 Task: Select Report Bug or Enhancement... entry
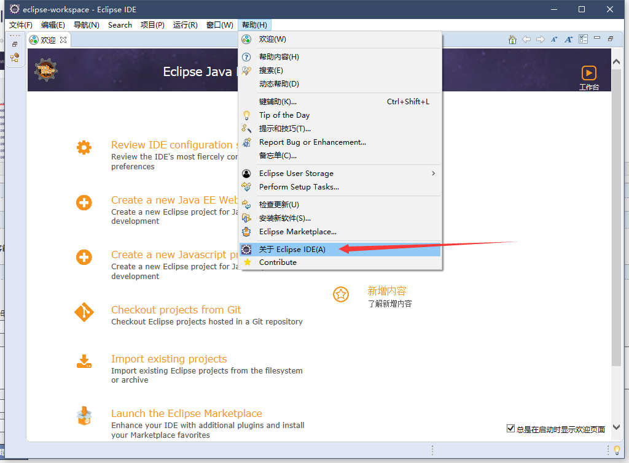pyautogui.click(x=340, y=142)
